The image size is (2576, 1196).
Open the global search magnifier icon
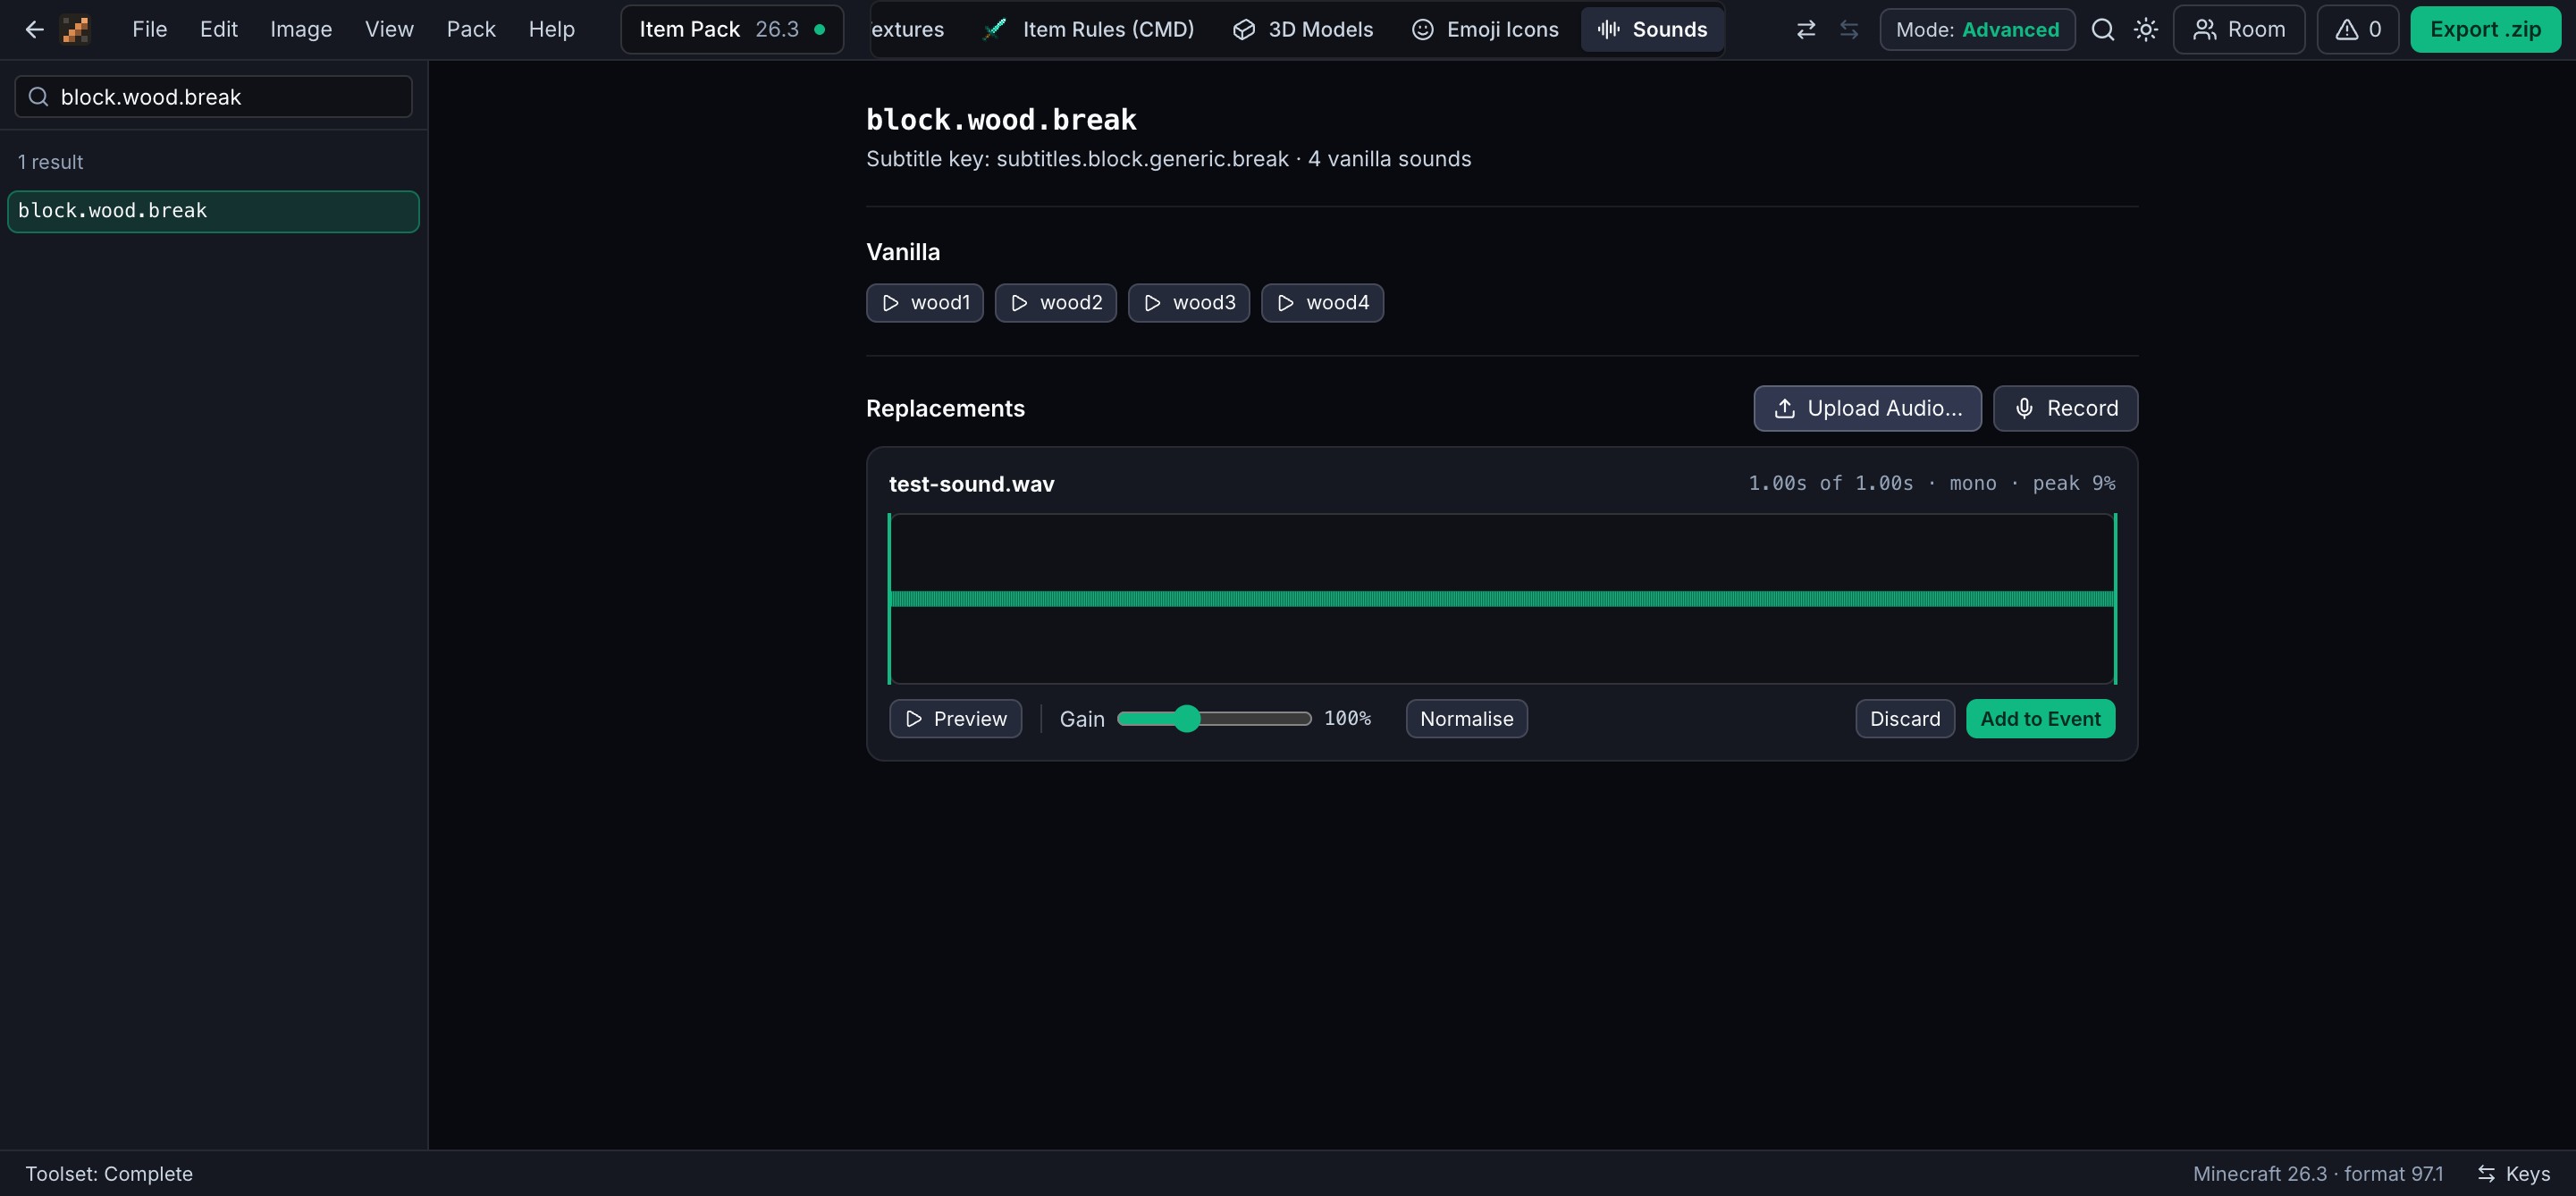click(2103, 30)
